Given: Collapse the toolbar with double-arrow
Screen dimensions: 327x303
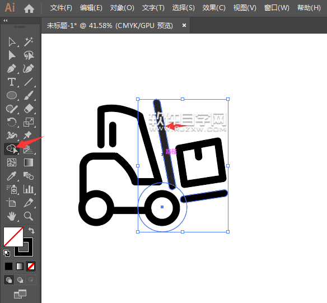Looking at the screenshot, I should [x=6, y=20].
